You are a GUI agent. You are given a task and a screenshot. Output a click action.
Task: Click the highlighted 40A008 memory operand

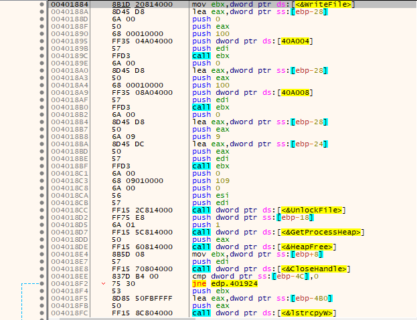click(295, 93)
